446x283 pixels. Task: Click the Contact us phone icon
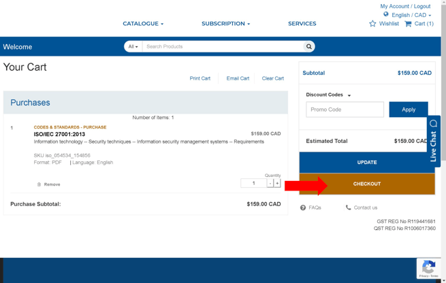pos(348,207)
